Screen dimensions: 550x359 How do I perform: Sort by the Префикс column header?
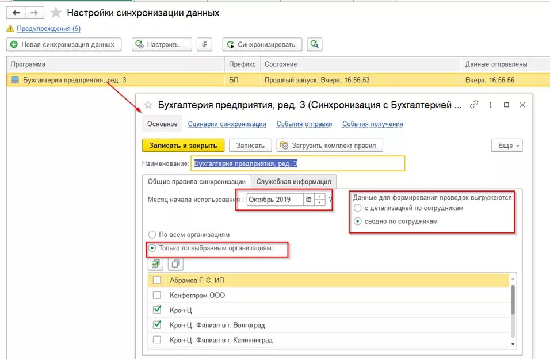(242, 64)
